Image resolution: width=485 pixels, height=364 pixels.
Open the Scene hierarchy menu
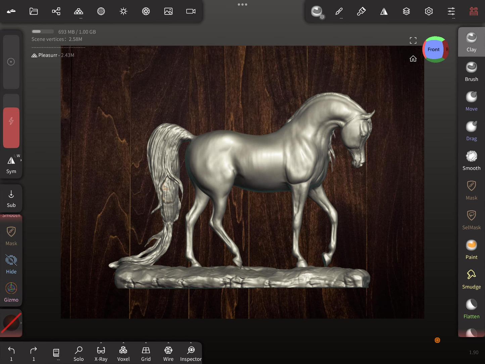pyautogui.click(x=56, y=11)
